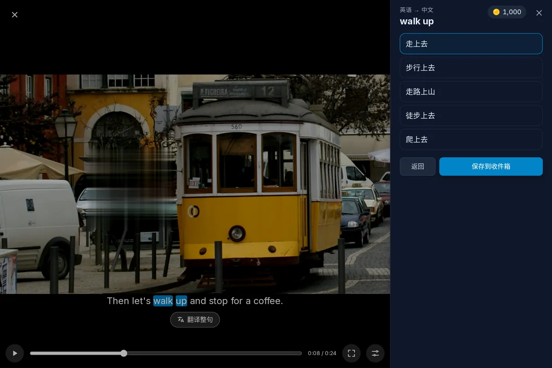Click the word "walk" in the subtitle
The width and height of the screenshot is (552, 368).
pyautogui.click(x=163, y=301)
